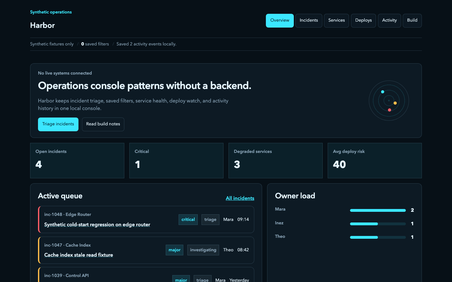Click Mara's owner load progress bar
Screen dimensions: 452x282
tap(378, 210)
